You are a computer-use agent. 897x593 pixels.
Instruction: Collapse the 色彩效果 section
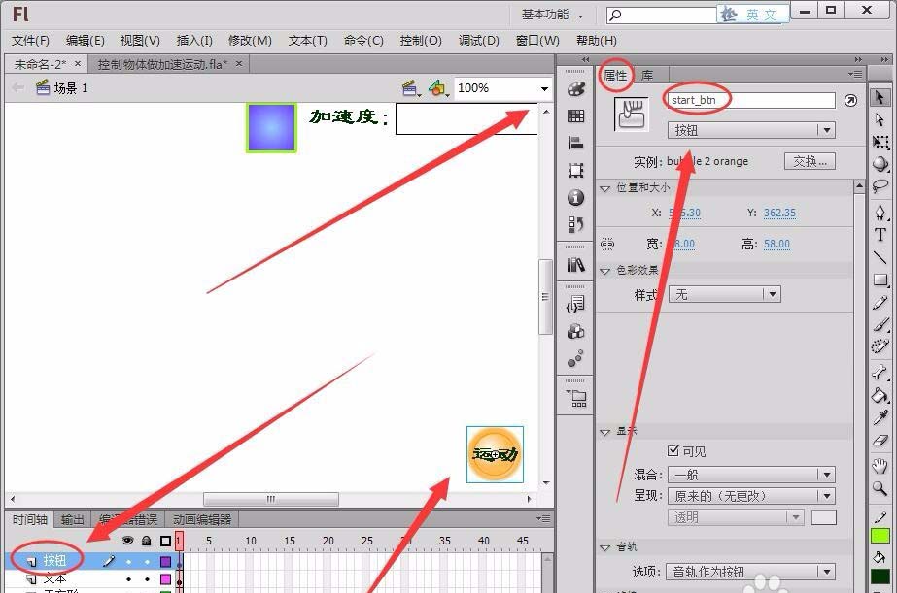point(604,271)
